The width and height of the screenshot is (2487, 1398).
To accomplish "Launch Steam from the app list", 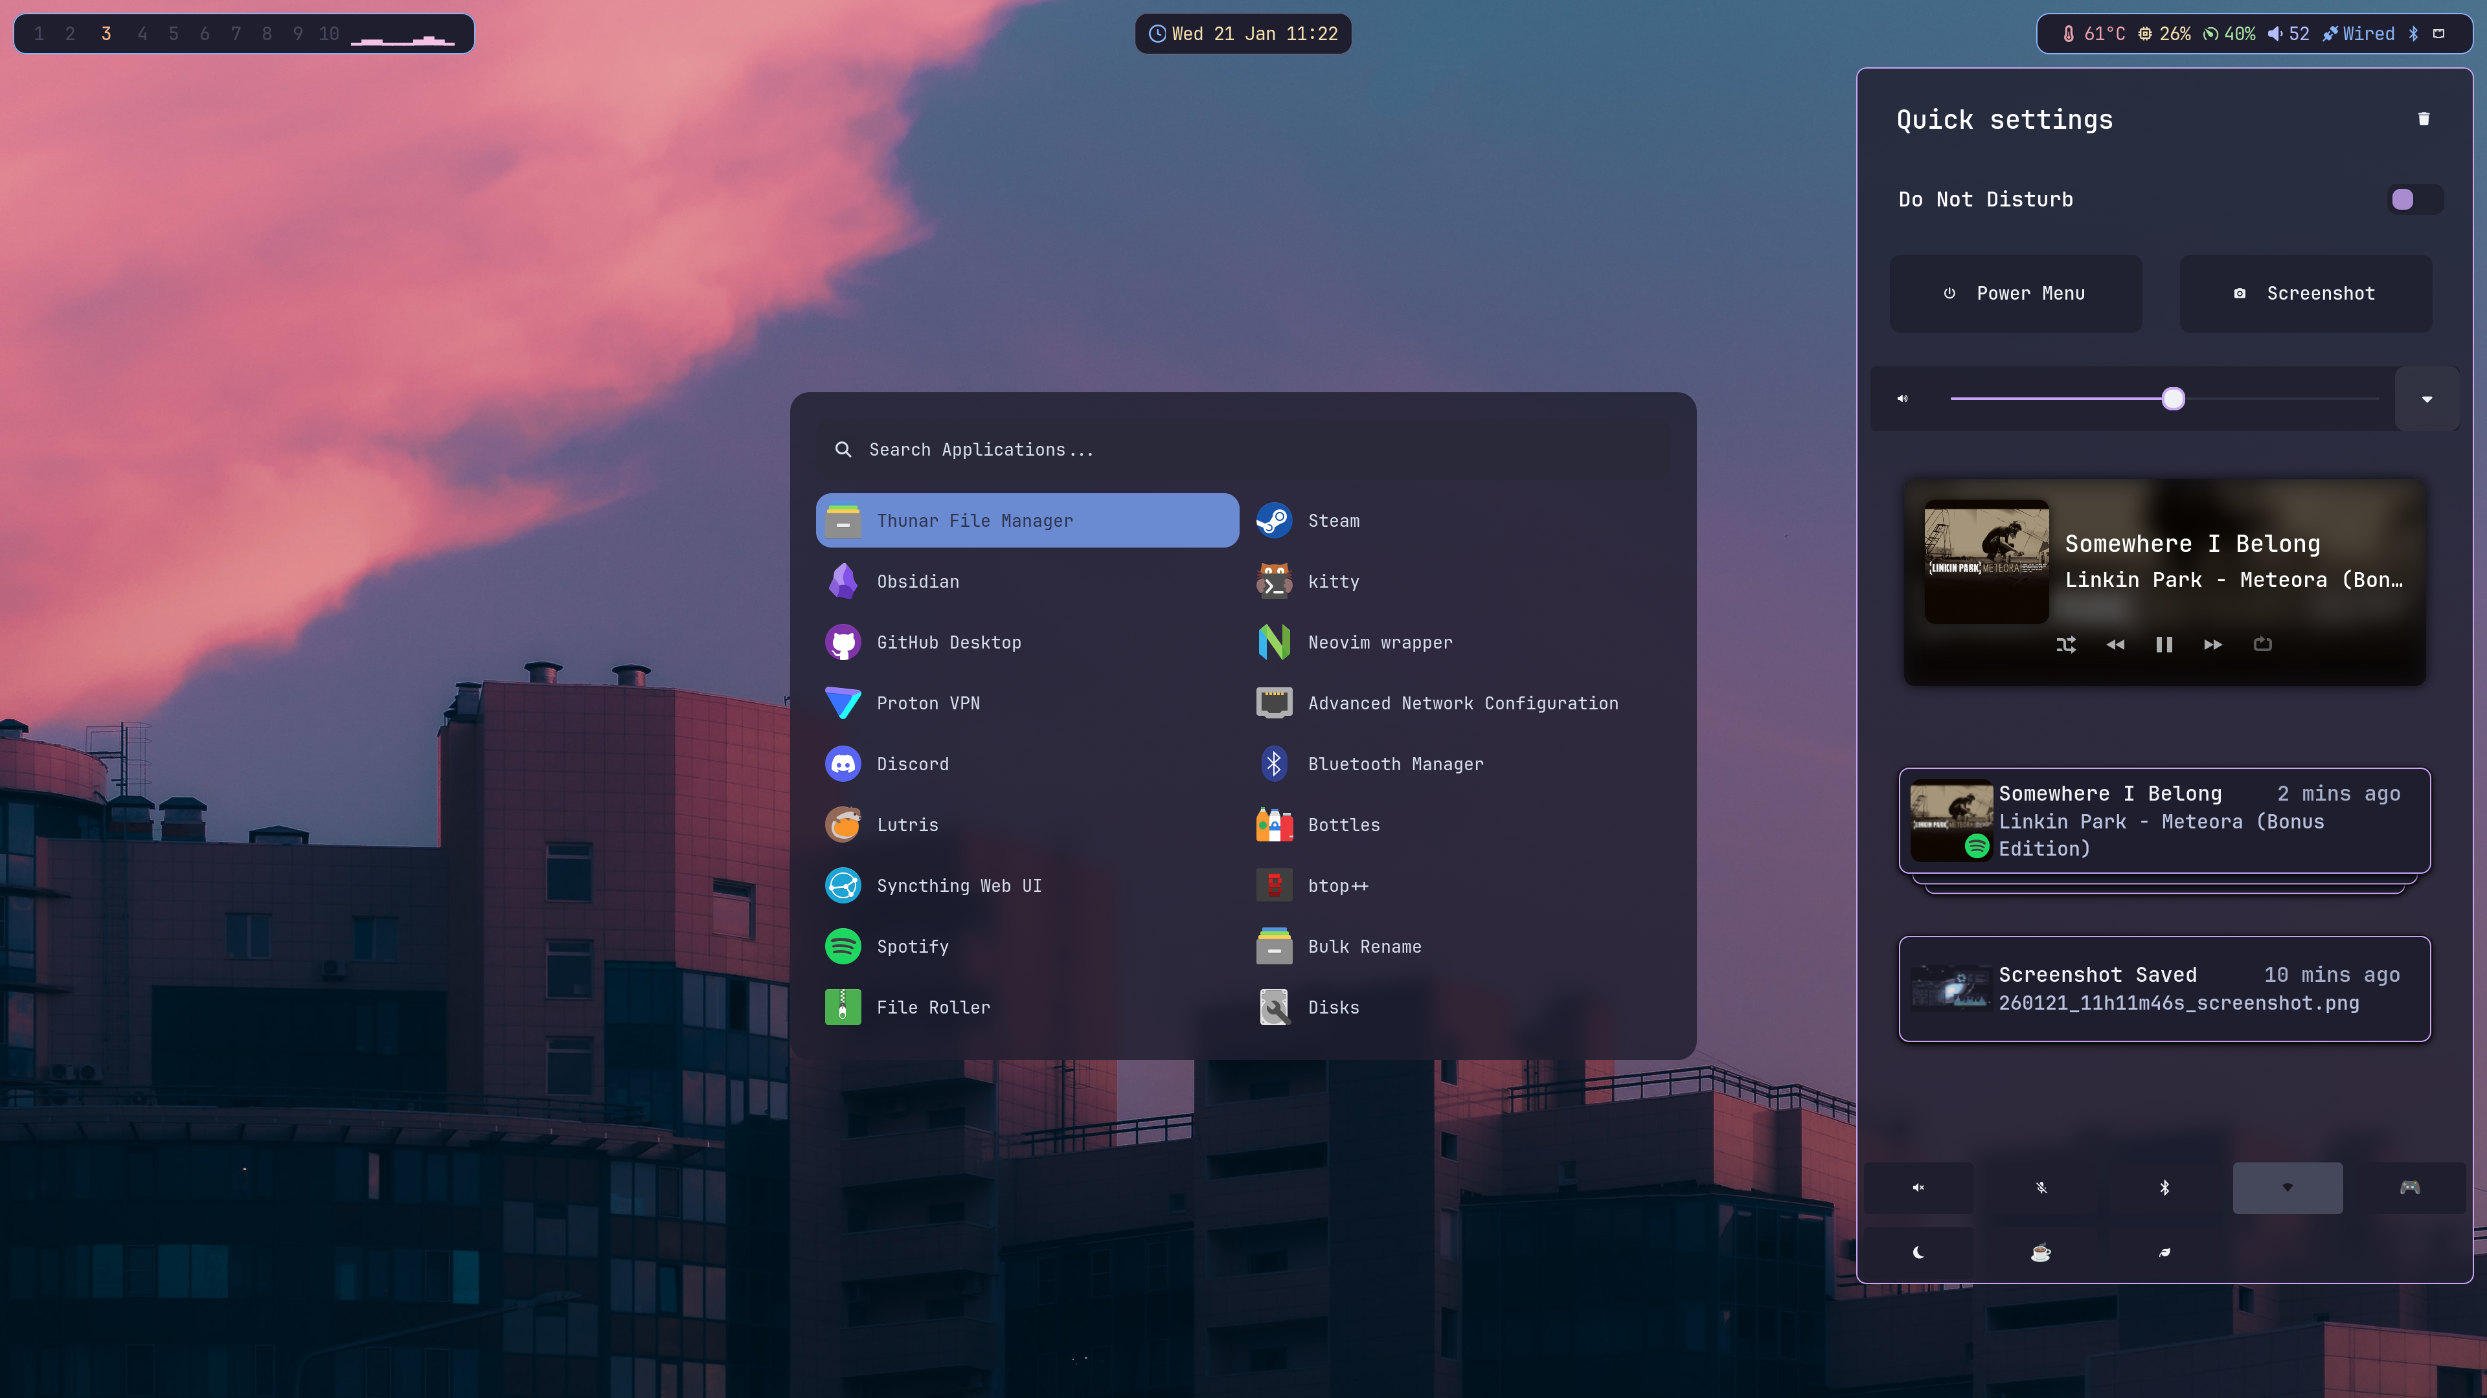I will coord(1459,521).
